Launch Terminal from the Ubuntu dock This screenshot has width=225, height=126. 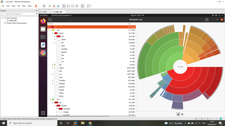pyautogui.click(x=43, y=37)
